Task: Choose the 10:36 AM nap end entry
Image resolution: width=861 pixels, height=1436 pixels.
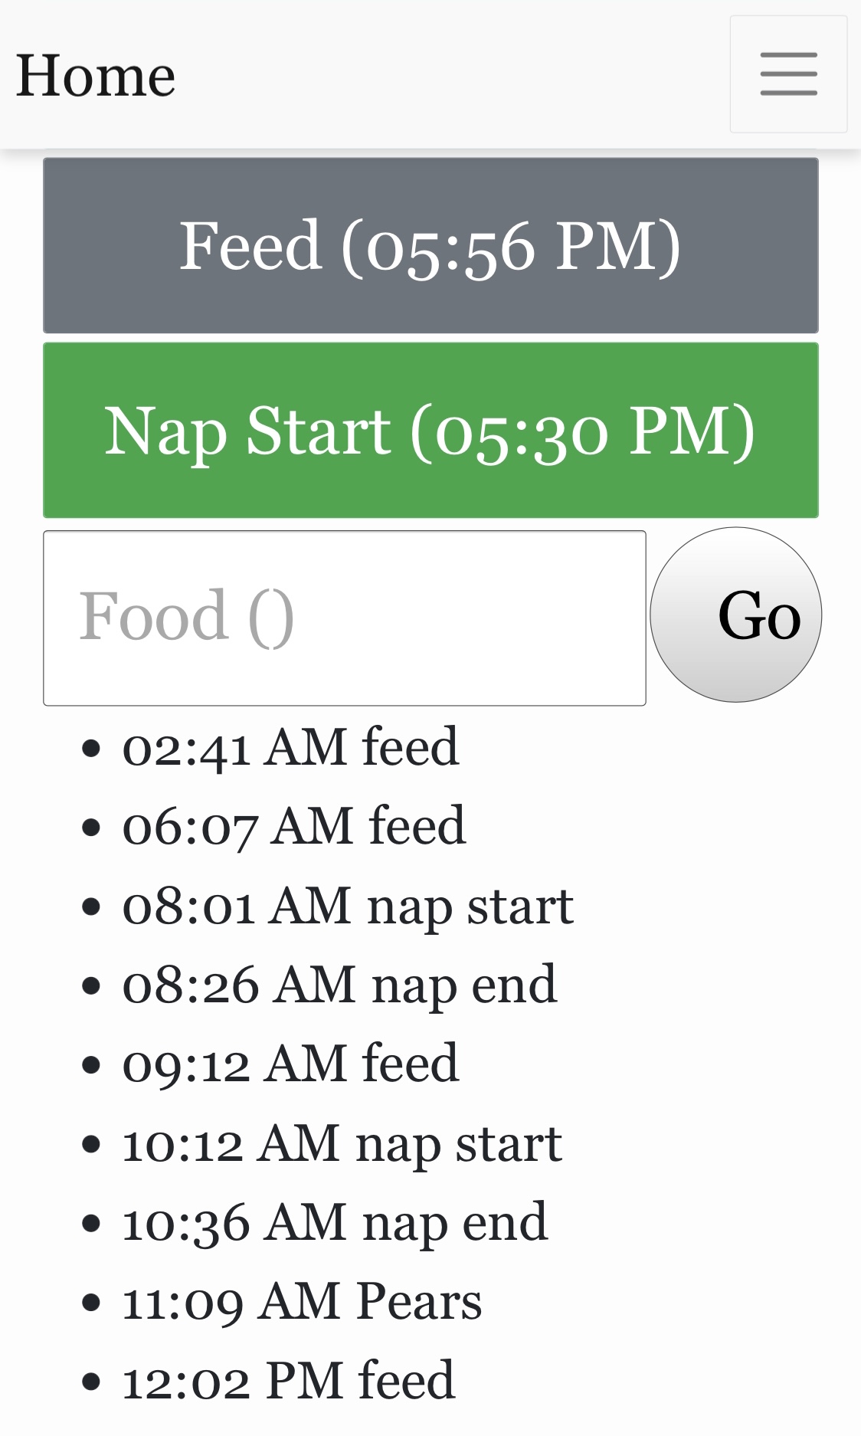Action: coord(335,1222)
